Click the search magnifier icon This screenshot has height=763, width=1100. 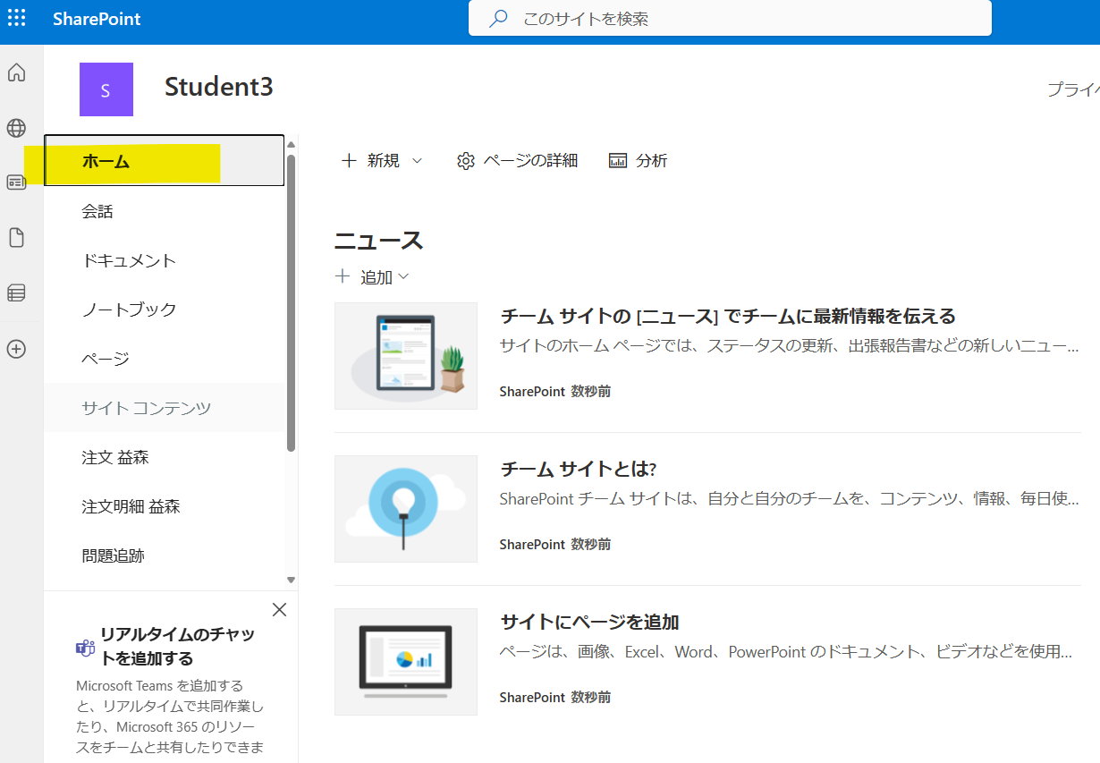[498, 18]
